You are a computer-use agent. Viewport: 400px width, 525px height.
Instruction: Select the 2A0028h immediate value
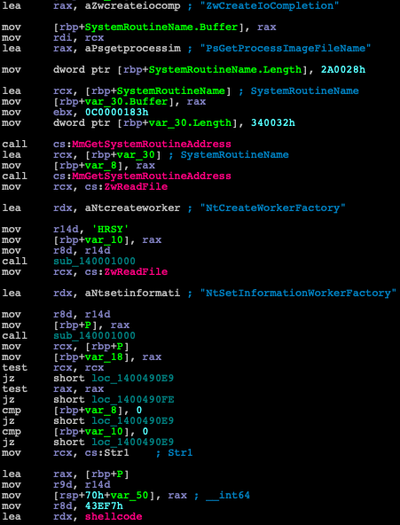point(343,70)
